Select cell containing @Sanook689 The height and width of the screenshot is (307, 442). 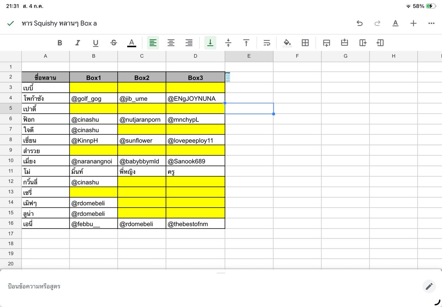[195, 161]
